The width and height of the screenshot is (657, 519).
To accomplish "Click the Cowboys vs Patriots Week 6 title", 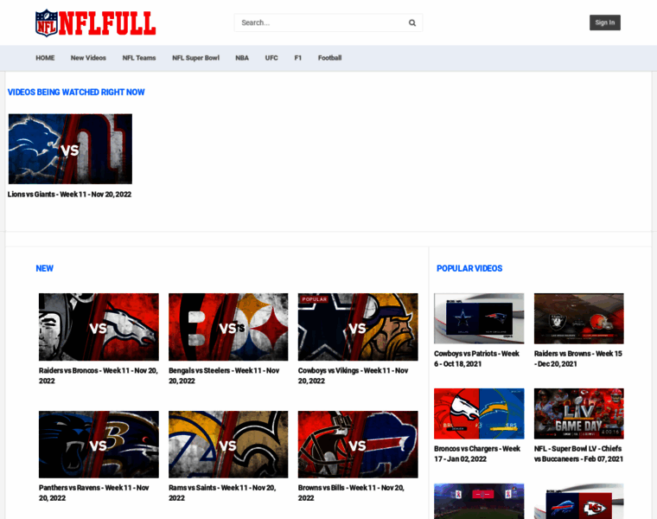I will tap(477, 359).
